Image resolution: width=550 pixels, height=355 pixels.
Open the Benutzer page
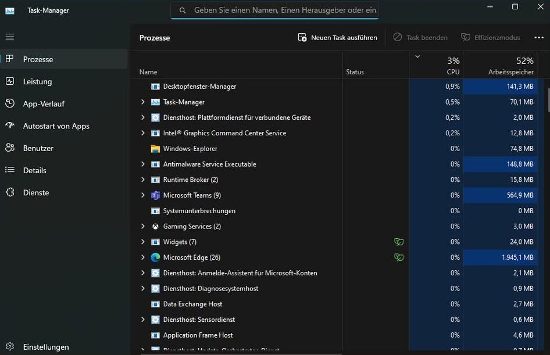pos(64,148)
